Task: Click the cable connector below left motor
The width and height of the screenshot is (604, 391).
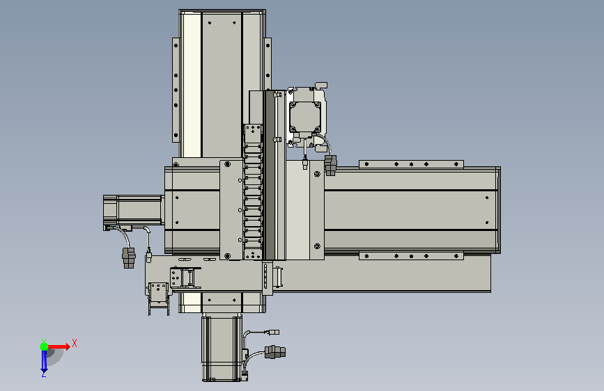Action: [x=129, y=258]
